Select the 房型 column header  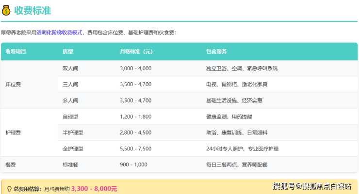(x=67, y=51)
